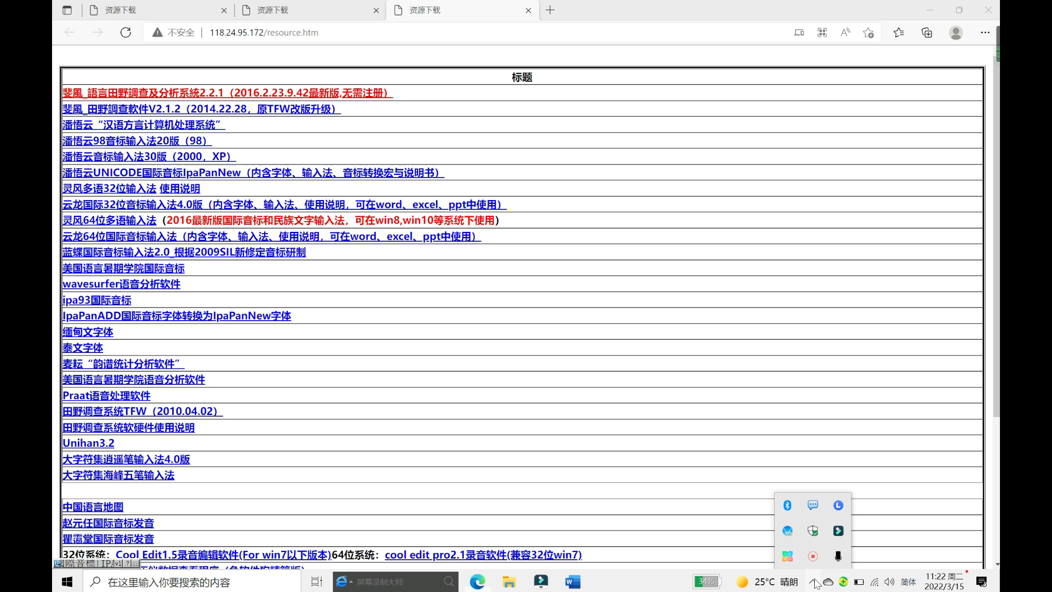Click the 简体 input method indicator
This screenshot has height=592, width=1052.
(908, 582)
